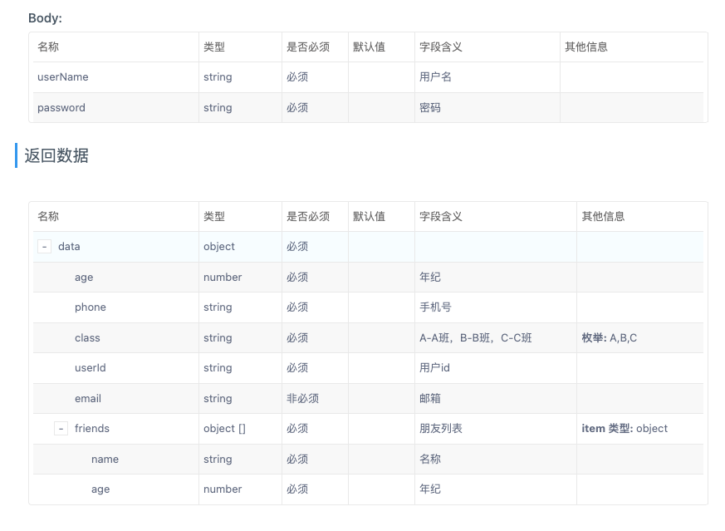Click the 用户名 description for userName
The height and width of the screenshot is (531, 725).
click(435, 77)
